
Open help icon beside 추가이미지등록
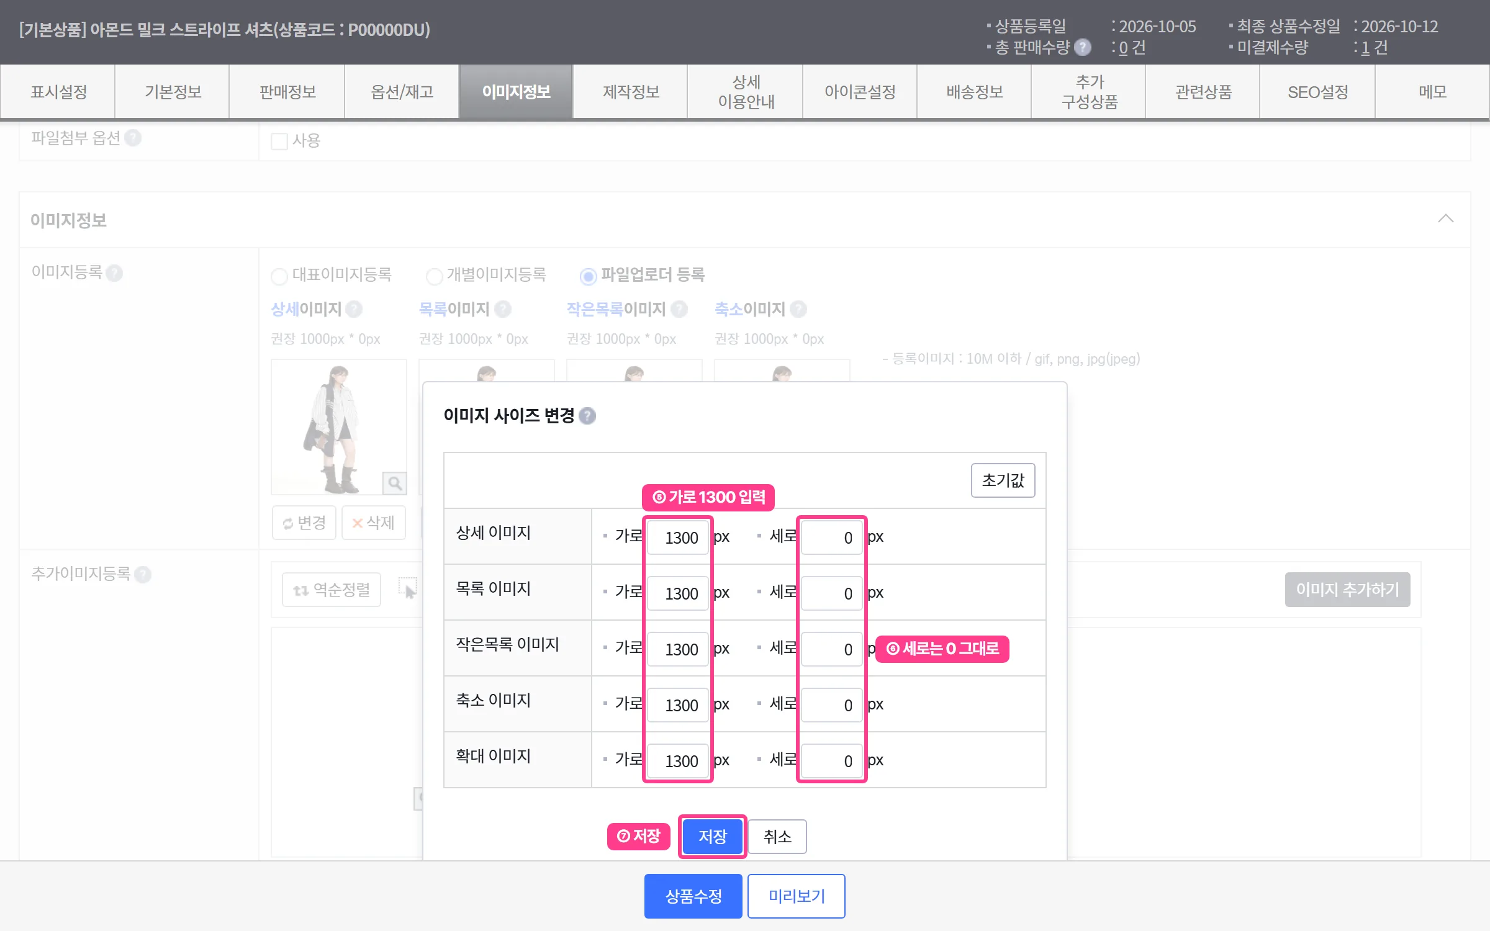coord(143,574)
